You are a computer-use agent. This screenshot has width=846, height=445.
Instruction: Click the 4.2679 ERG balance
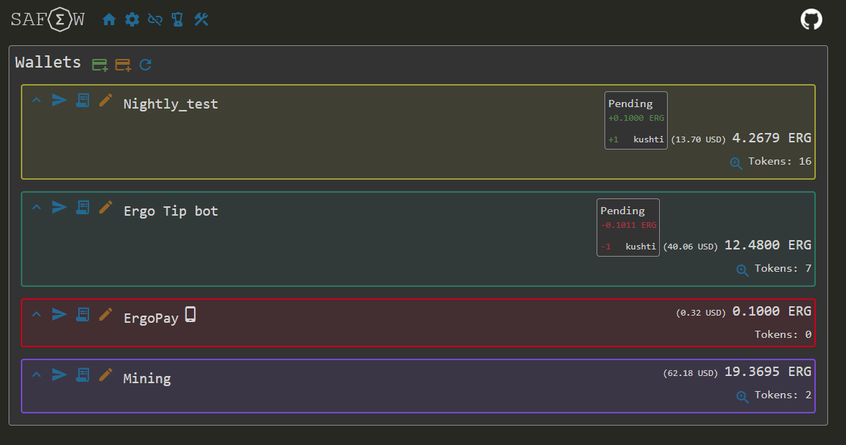click(x=771, y=138)
